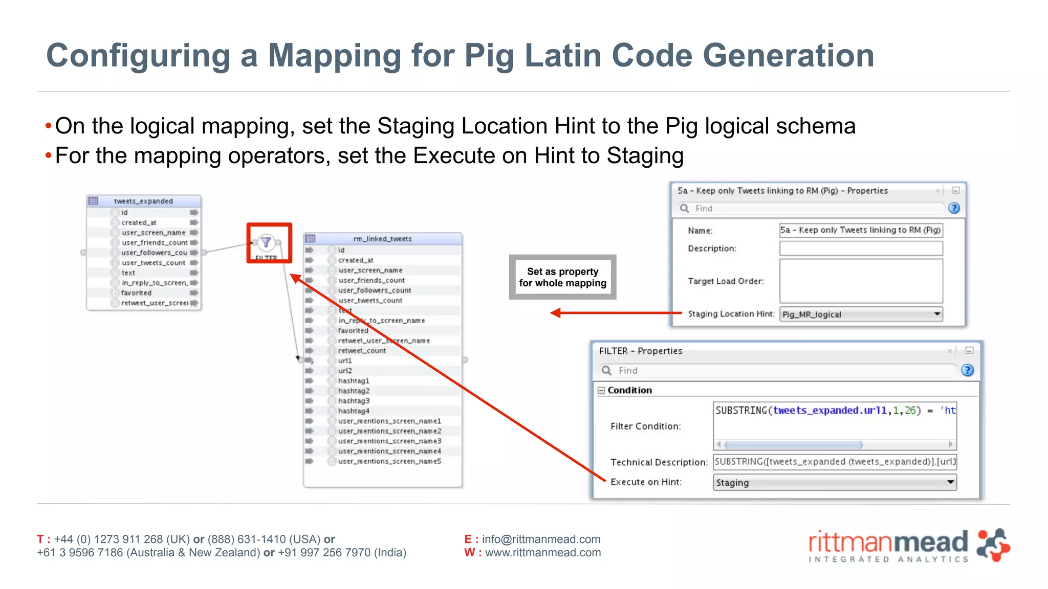Click help icon in FILTER Properties panel
The image size is (1048, 589).
click(967, 370)
